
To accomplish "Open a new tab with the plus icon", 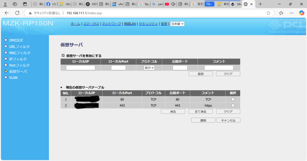I will coord(260,4).
